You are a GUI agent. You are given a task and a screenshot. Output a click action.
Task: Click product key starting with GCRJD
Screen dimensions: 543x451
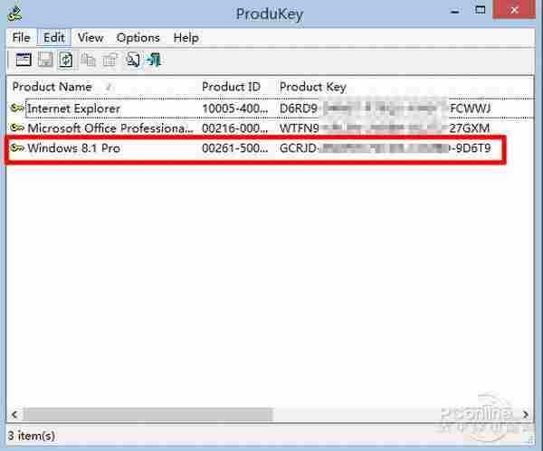click(386, 148)
